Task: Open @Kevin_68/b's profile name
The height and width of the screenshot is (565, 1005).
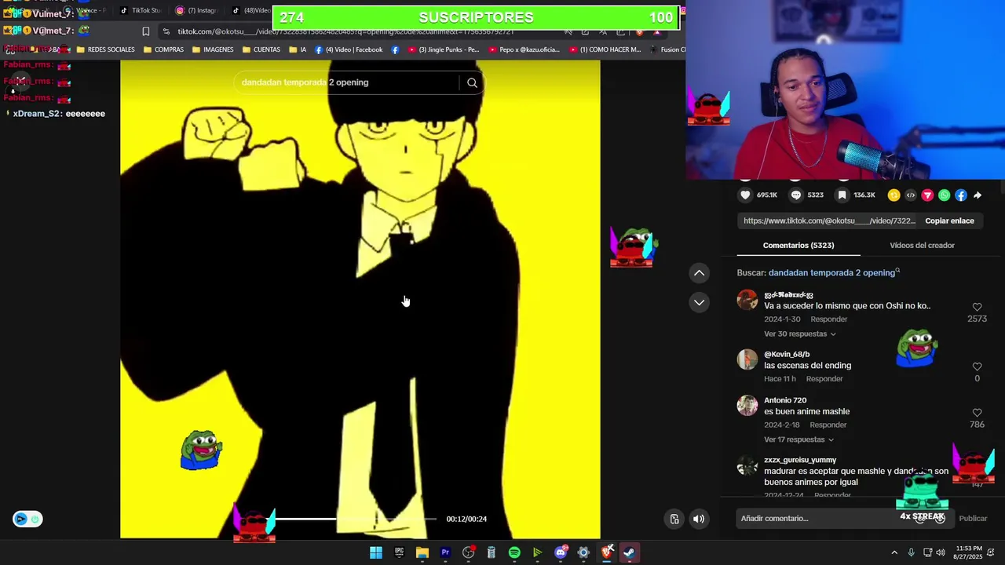Action: [787, 355]
